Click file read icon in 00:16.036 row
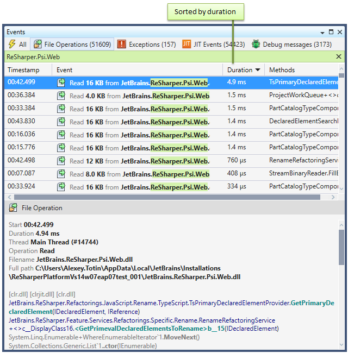 click(x=61, y=135)
